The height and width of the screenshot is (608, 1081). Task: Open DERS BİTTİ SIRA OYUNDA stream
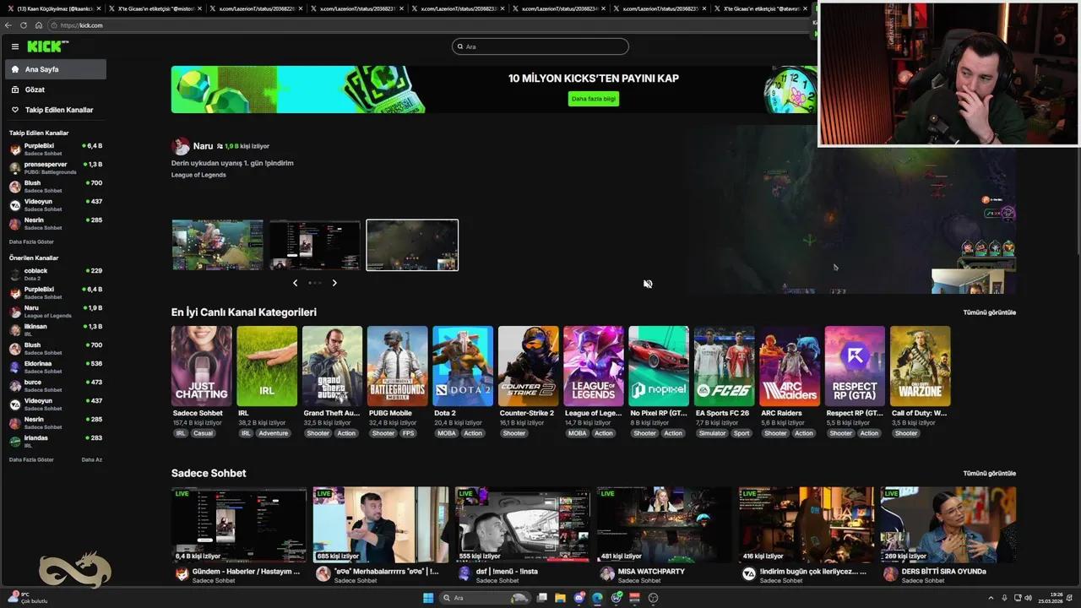click(948, 524)
